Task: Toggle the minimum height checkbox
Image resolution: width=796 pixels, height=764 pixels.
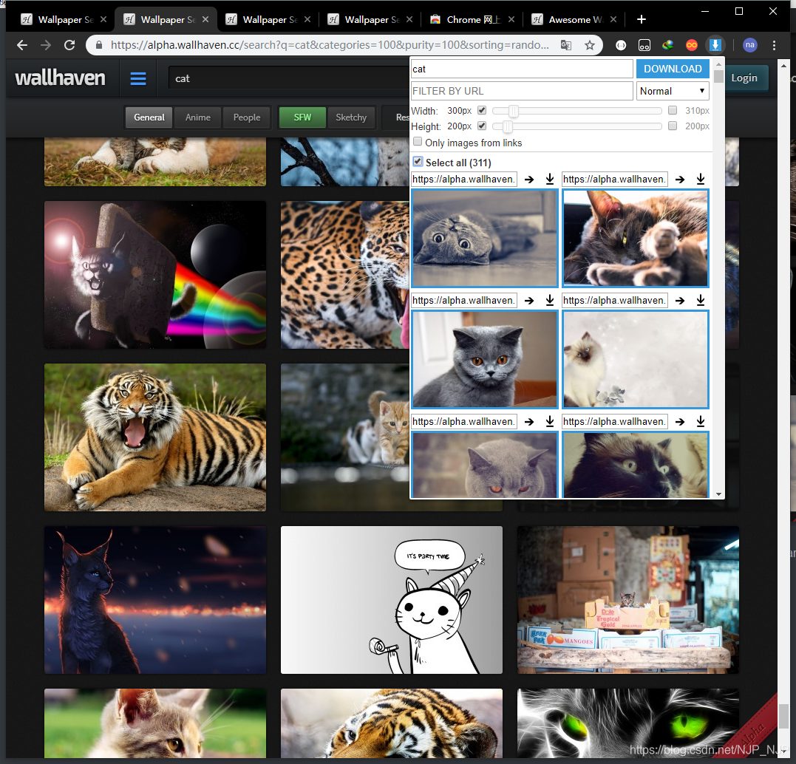Action: (x=482, y=126)
